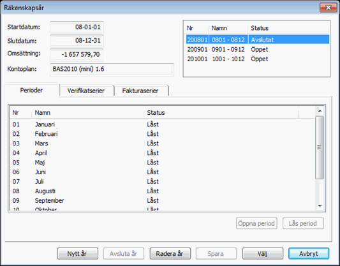Select fiscal year 200901 row
340x266 pixels.
tap(257, 49)
